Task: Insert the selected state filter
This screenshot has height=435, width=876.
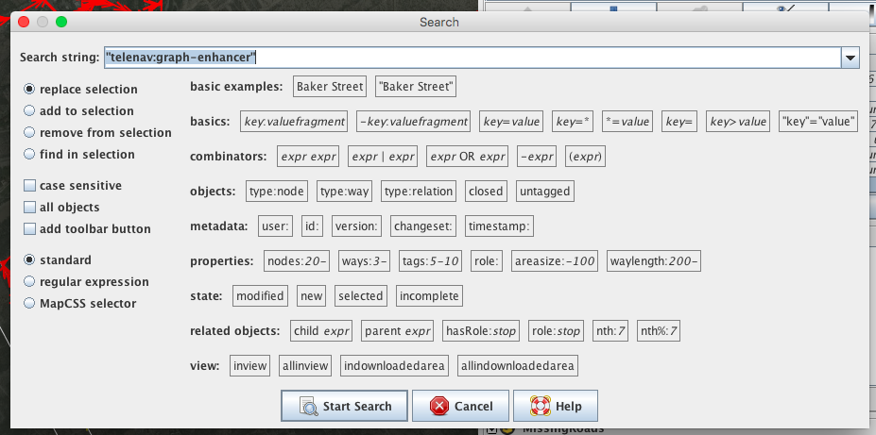Action: [x=360, y=296]
